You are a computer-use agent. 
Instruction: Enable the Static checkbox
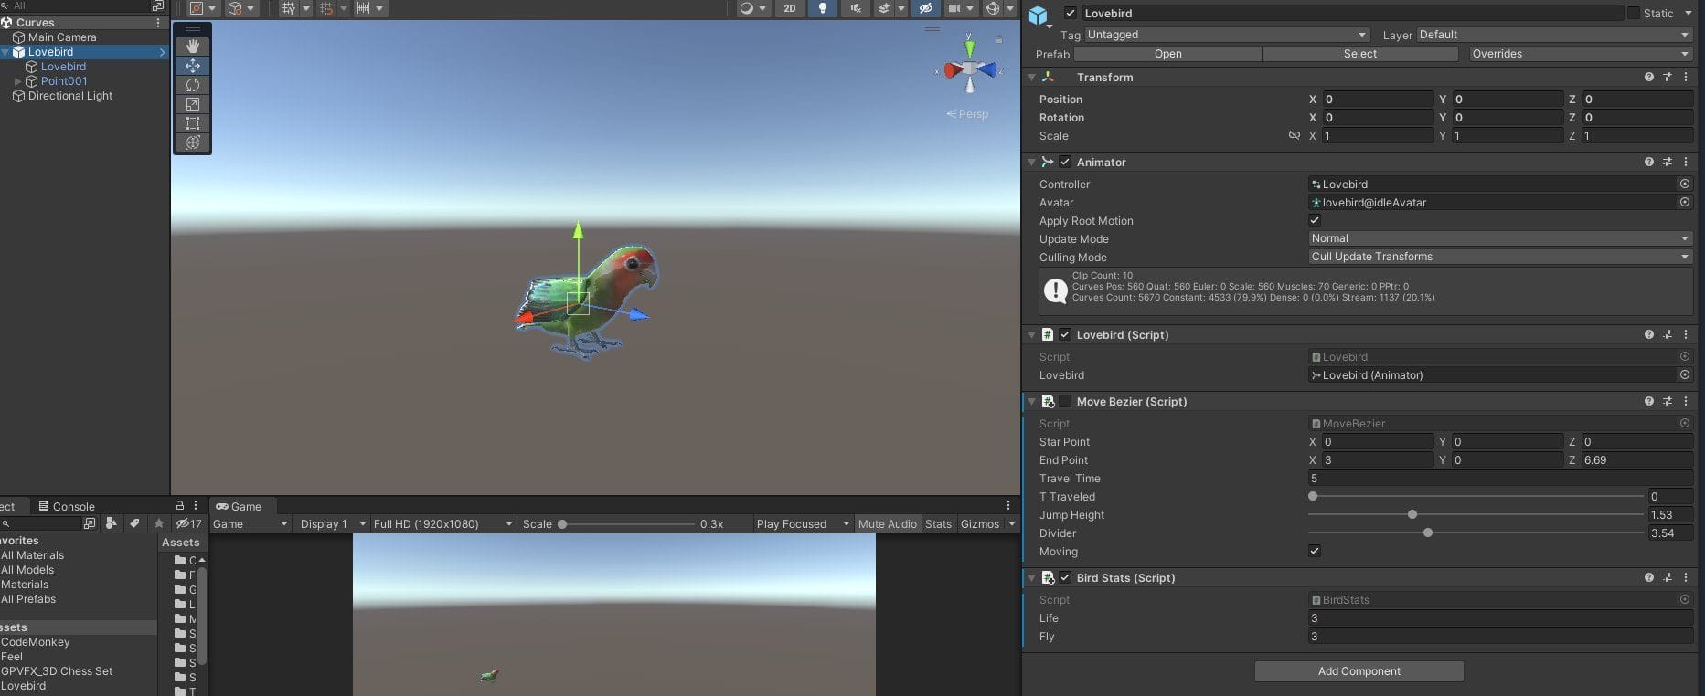tap(1633, 13)
